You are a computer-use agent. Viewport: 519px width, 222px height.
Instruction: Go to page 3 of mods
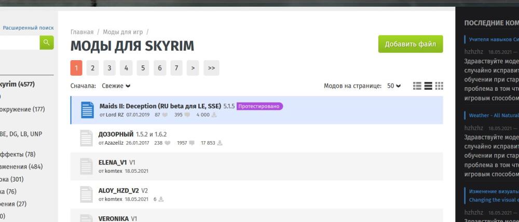click(109, 68)
